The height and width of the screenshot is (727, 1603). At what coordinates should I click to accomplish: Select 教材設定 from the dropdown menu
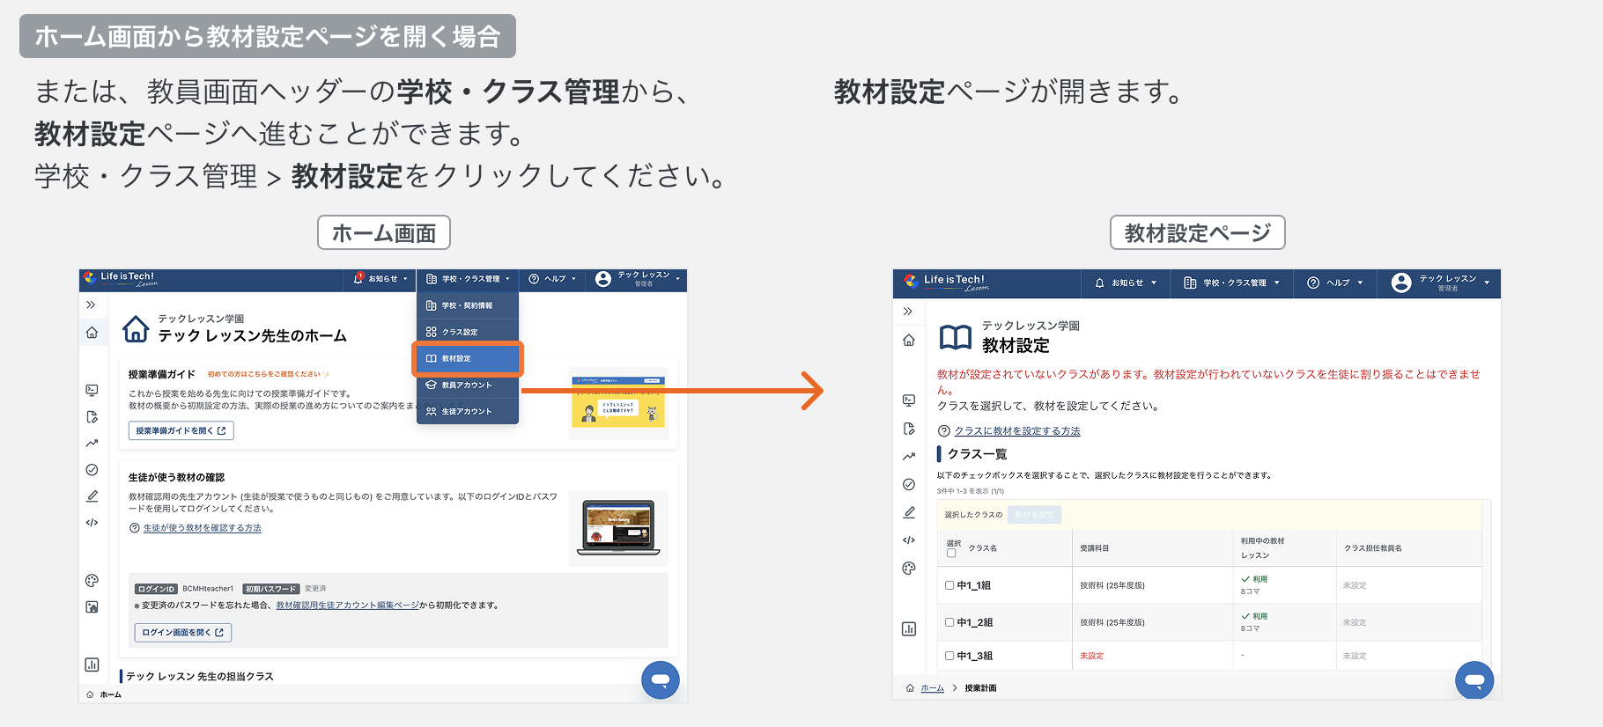(x=468, y=359)
